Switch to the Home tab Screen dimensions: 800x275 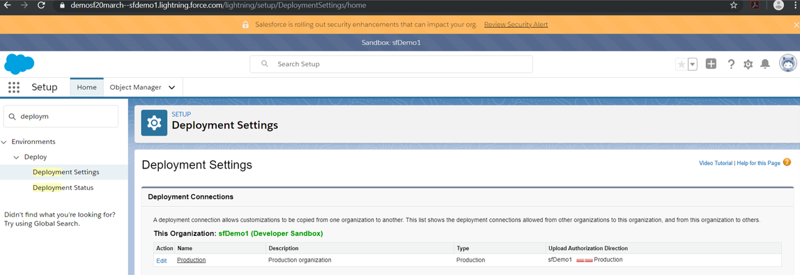tap(86, 87)
